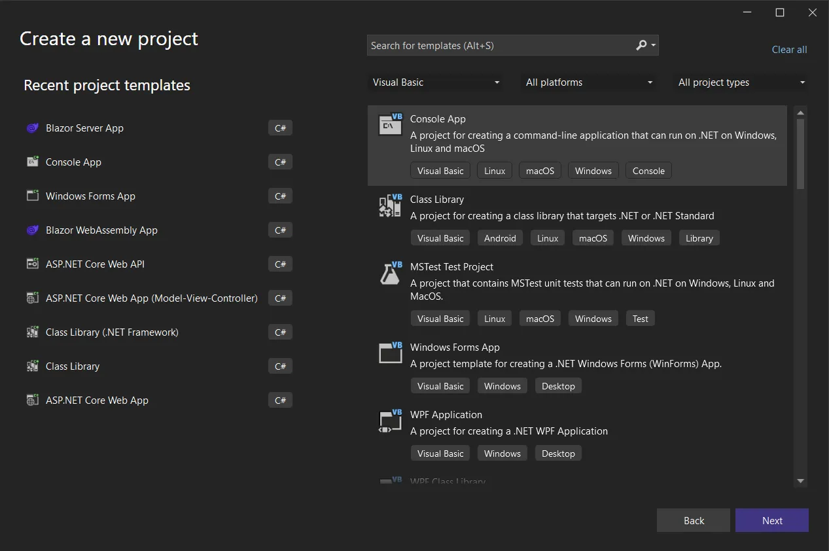Click the MSTest Test Project flask icon

click(x=391, y=273)
